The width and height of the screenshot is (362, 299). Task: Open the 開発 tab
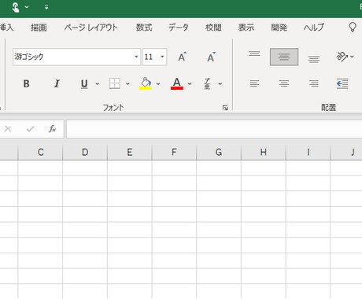pyautogui.click(x=279, y=28)
